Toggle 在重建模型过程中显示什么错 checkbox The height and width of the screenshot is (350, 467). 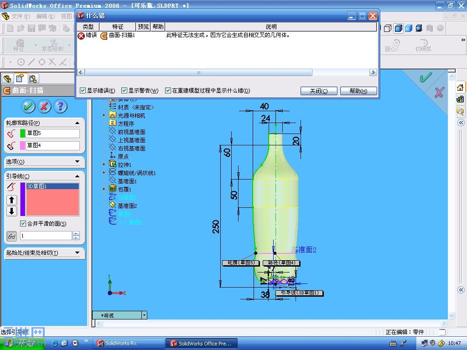click(x=168, y=91)
